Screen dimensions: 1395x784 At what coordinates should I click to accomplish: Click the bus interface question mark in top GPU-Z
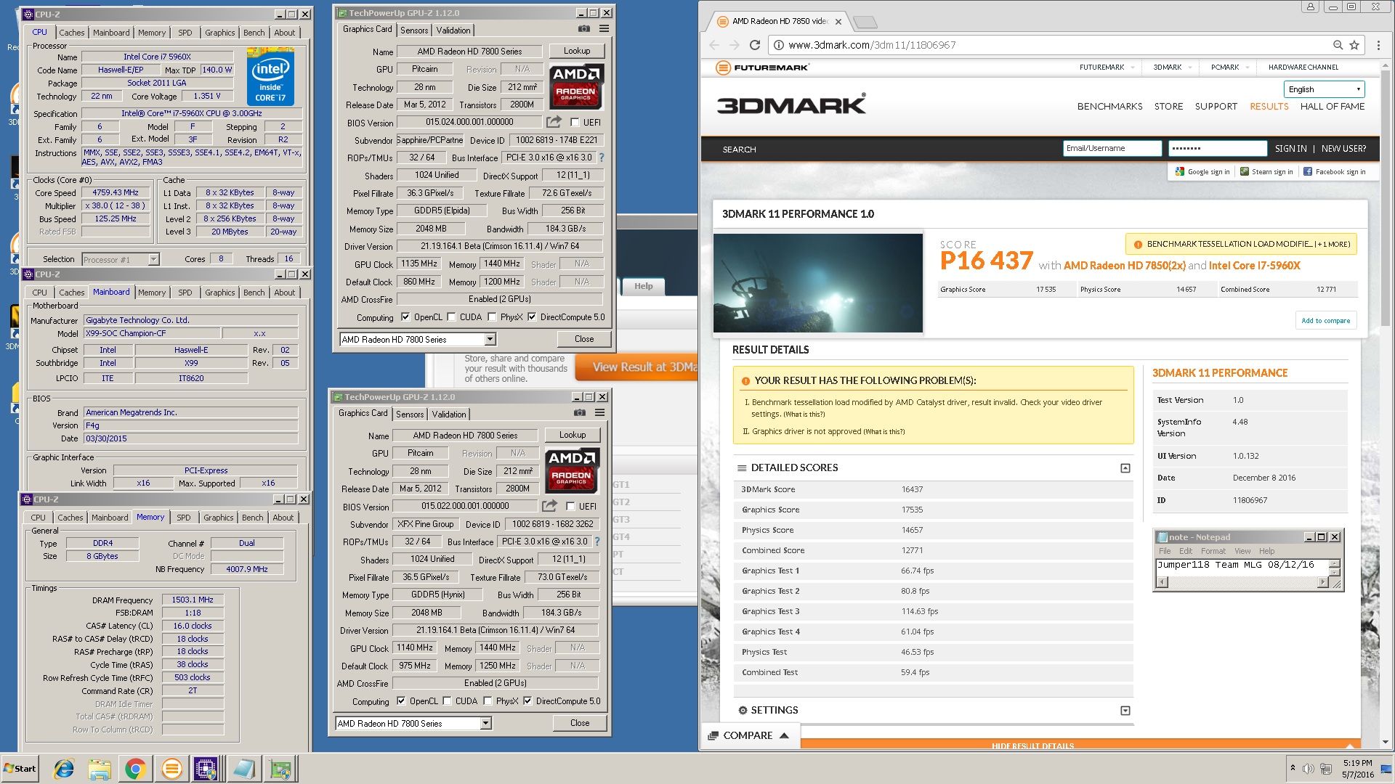(x=602, y=158)
